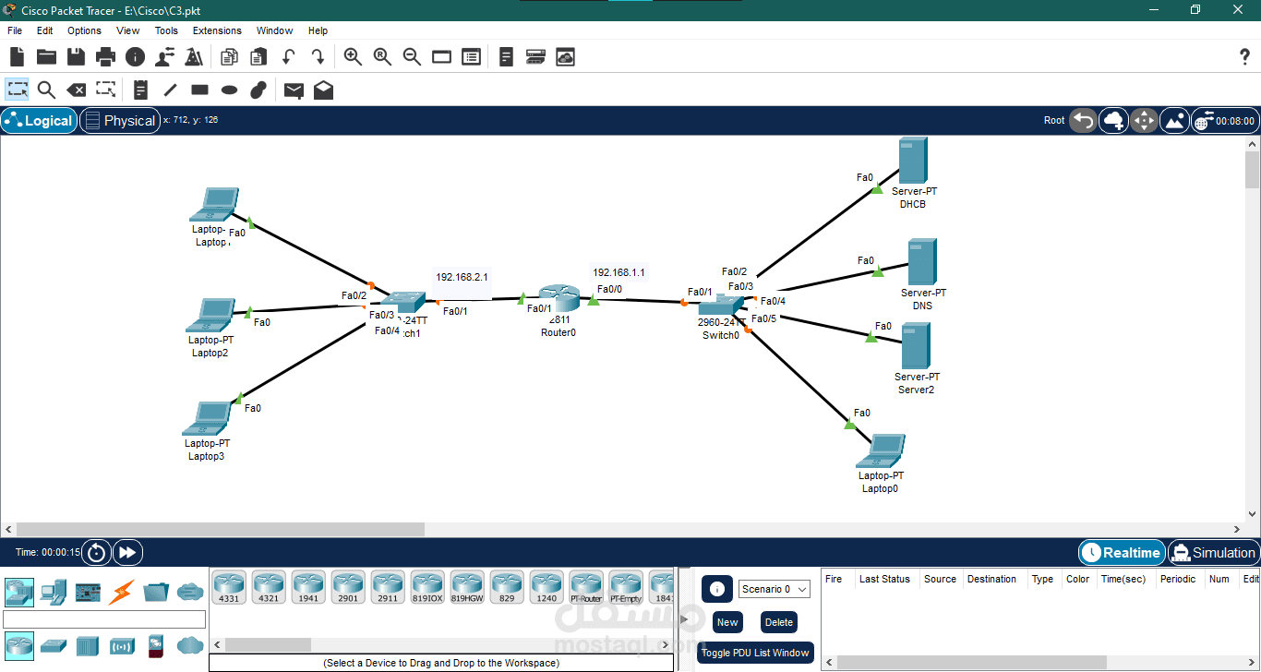Open the Scenario 0 dropdown

[x=775, y=589]
